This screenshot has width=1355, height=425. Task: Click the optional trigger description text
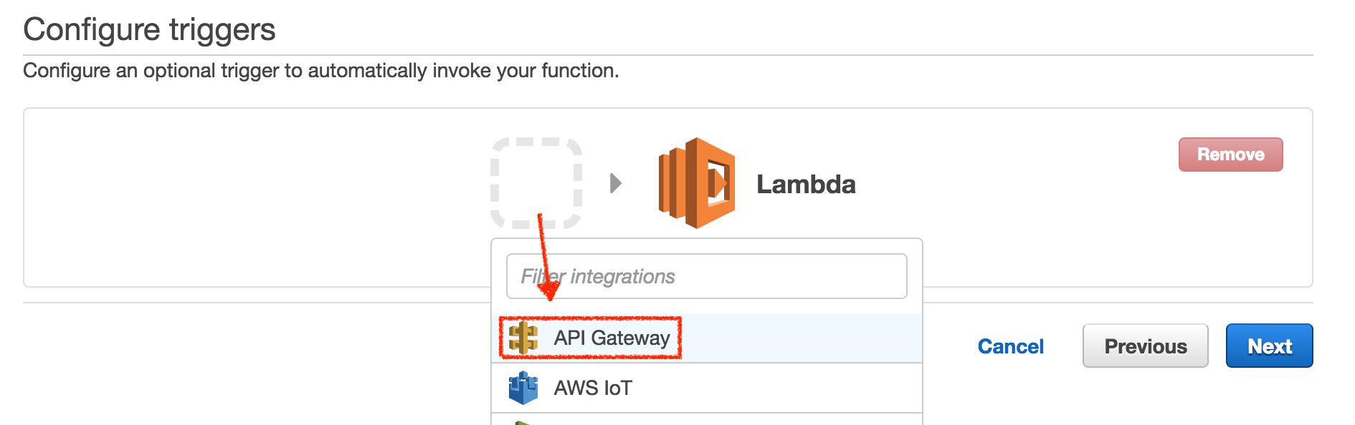(x=320, y=71)
